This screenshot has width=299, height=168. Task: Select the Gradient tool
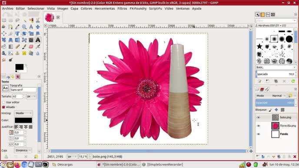(11, 47)
